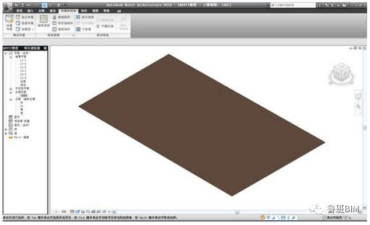Click the selection Filter icon in status bar
The height and width of the screenshot is (225, 370).
346,217
